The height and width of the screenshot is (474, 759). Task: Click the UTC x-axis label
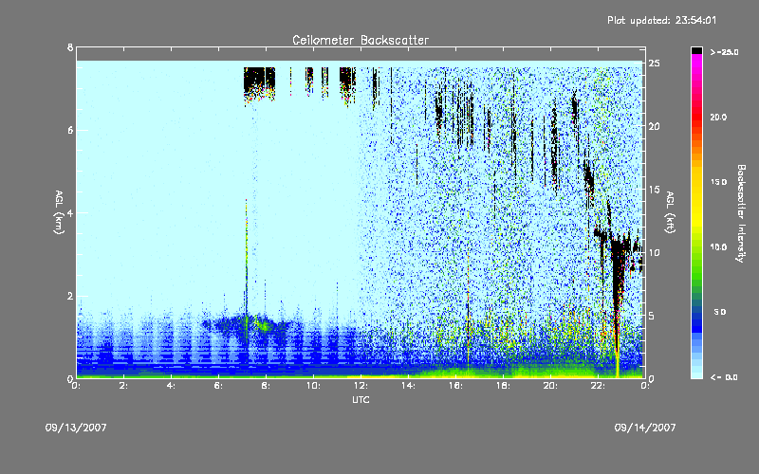tap(361, 399)
